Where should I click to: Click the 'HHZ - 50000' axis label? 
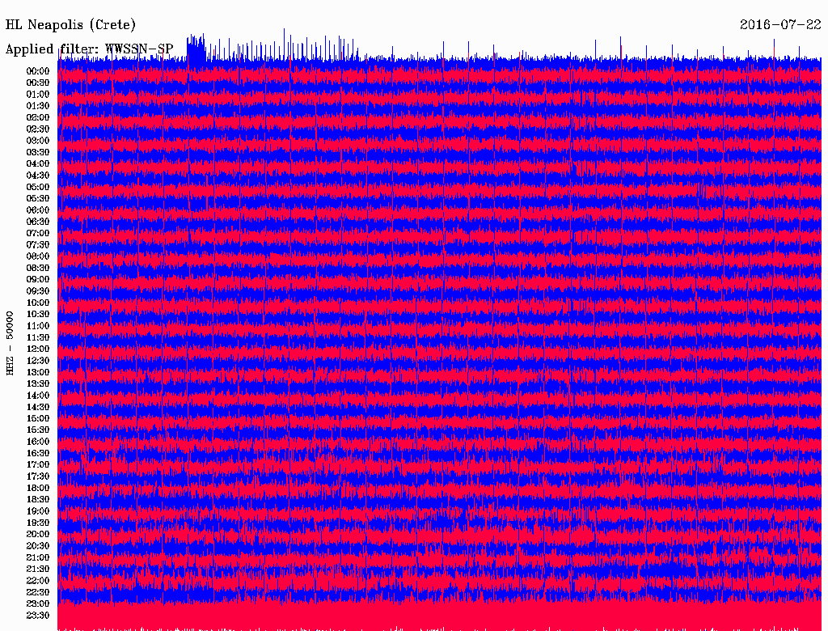click(x=10, y=343)
